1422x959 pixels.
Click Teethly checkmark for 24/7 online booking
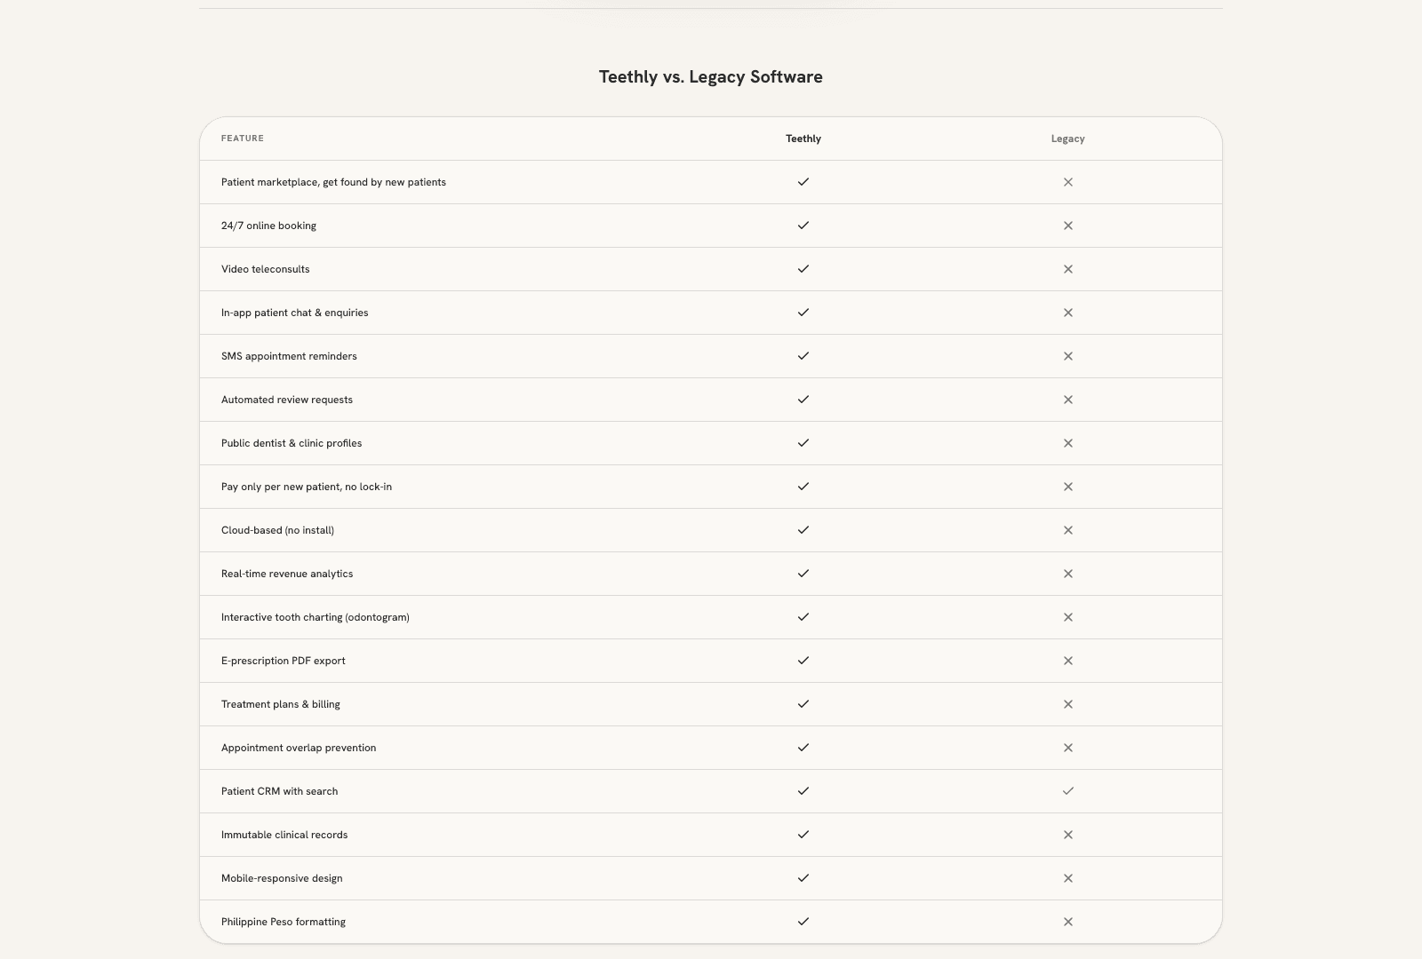click(803, 226)
